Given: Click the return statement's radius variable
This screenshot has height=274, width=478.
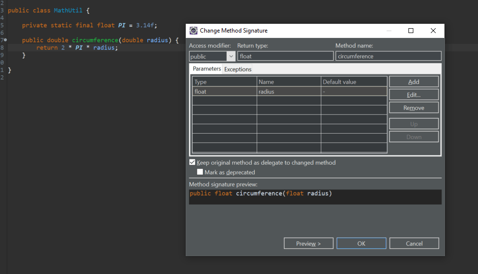Looking at the screenshot, I should click(104, 48).
